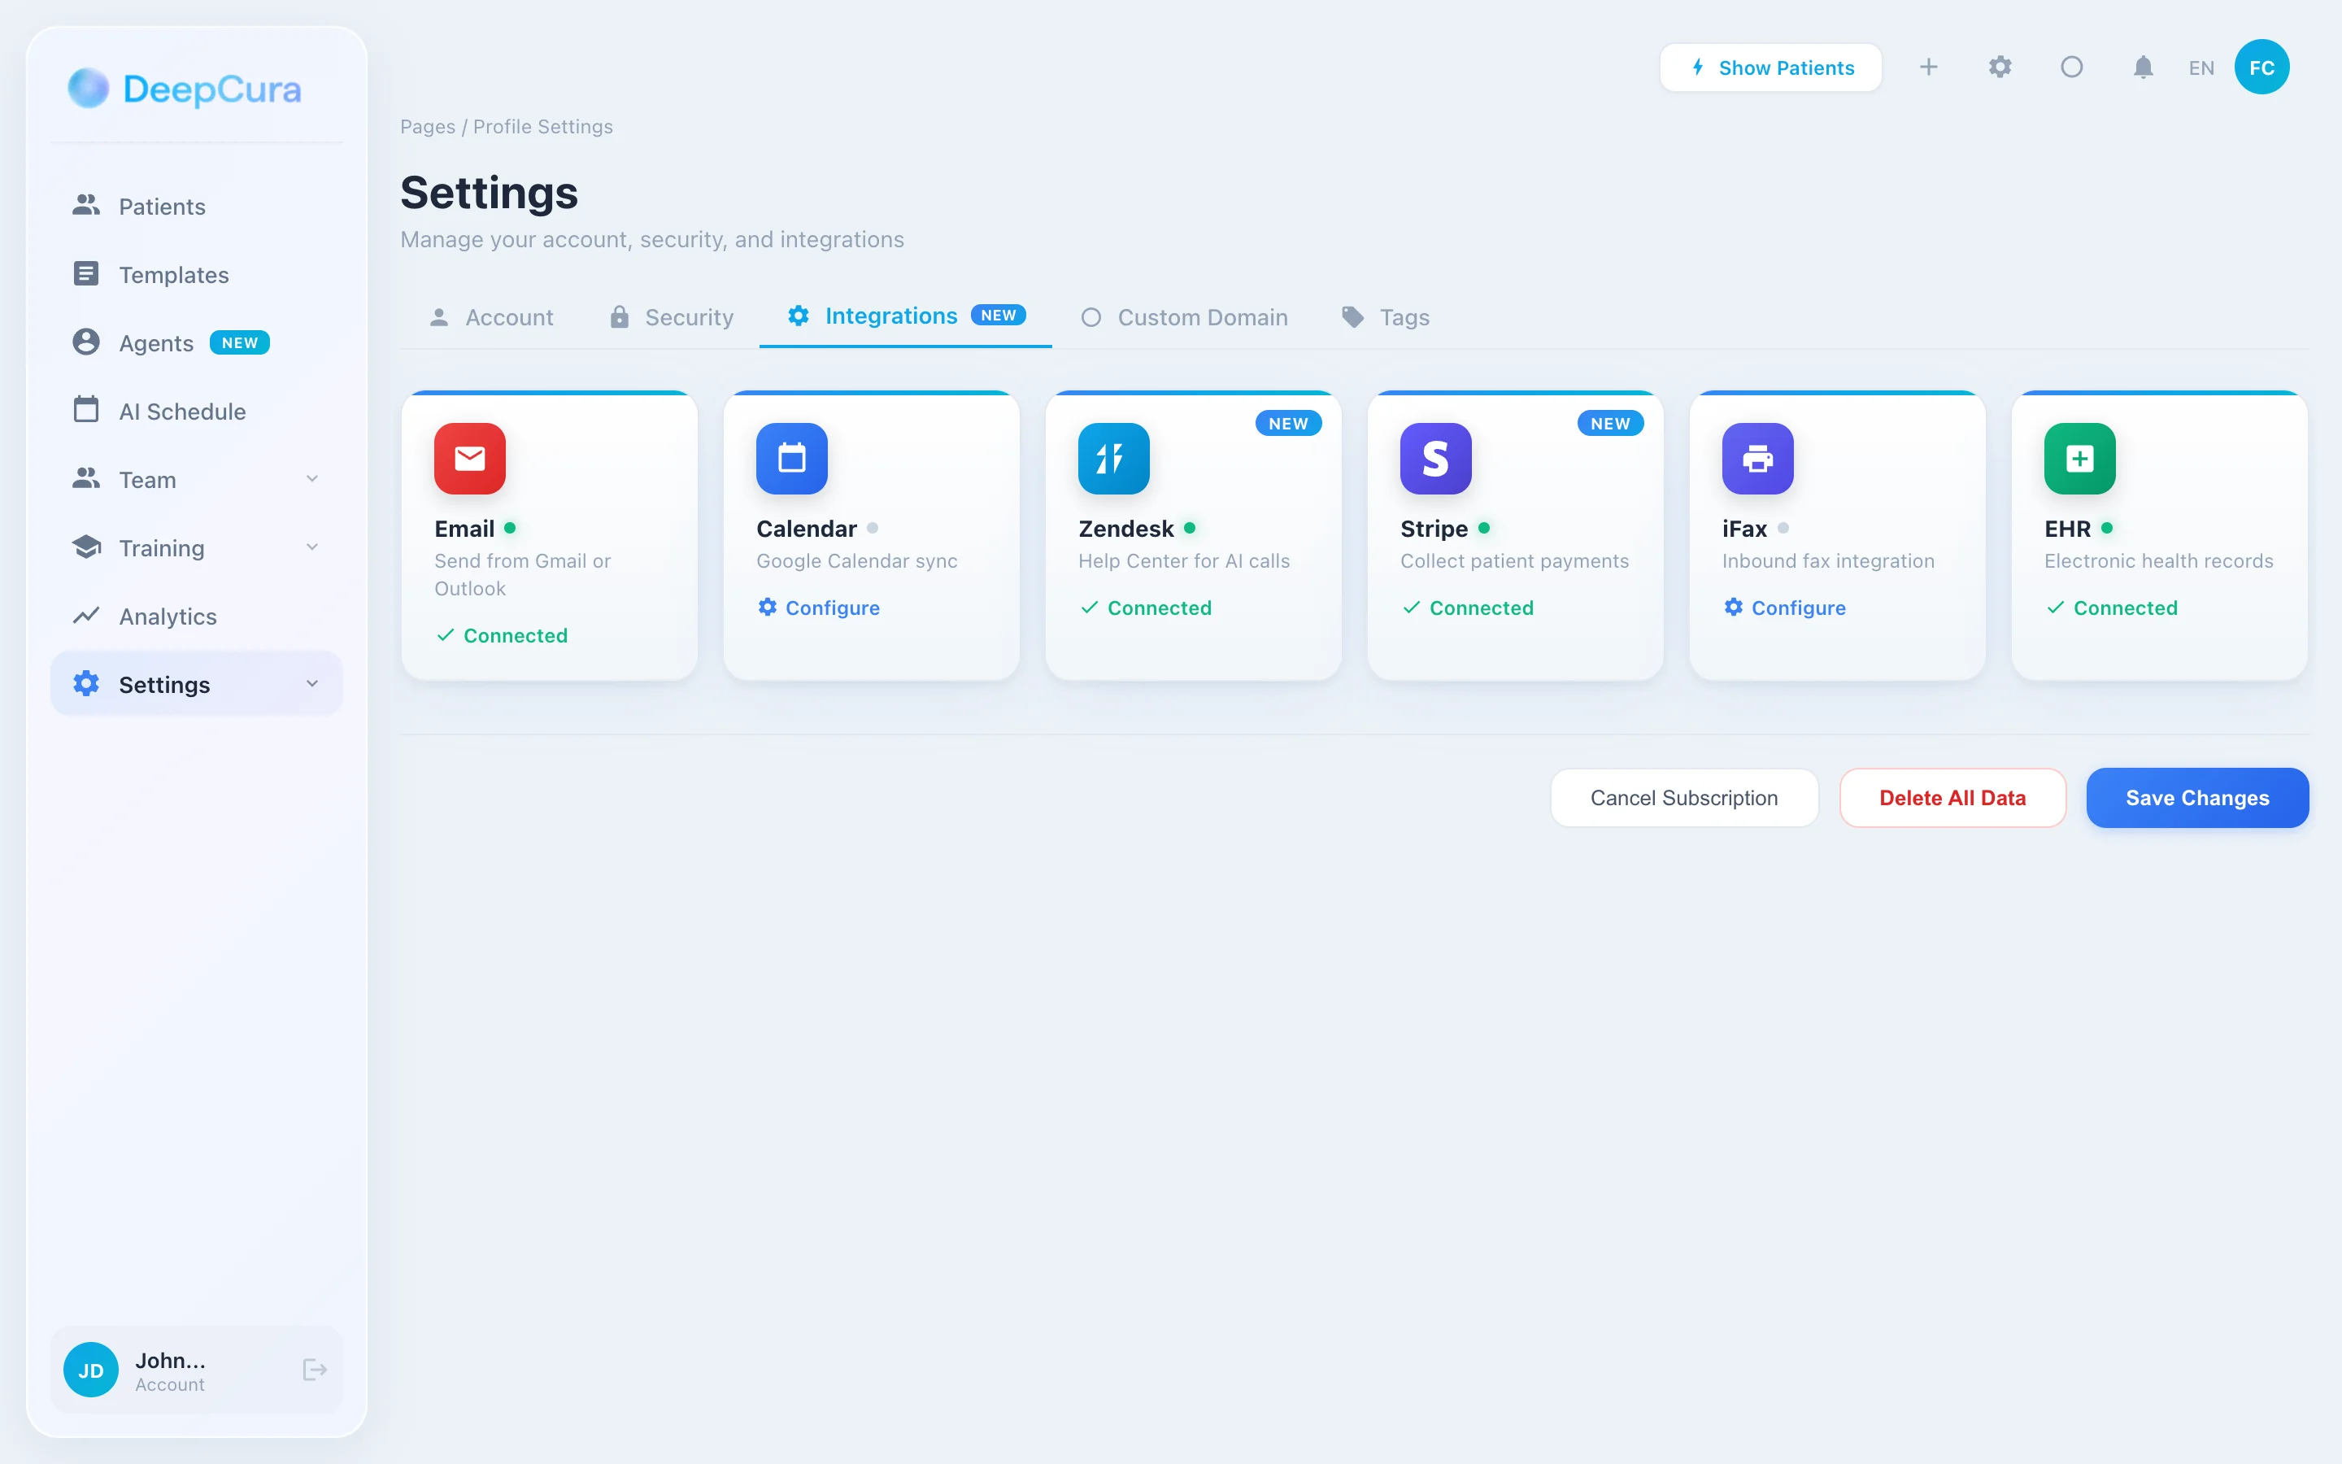The width and height of the screenshot is (2342, 1464).
Task: Open the Analytics page
Action: pos(168,616)
